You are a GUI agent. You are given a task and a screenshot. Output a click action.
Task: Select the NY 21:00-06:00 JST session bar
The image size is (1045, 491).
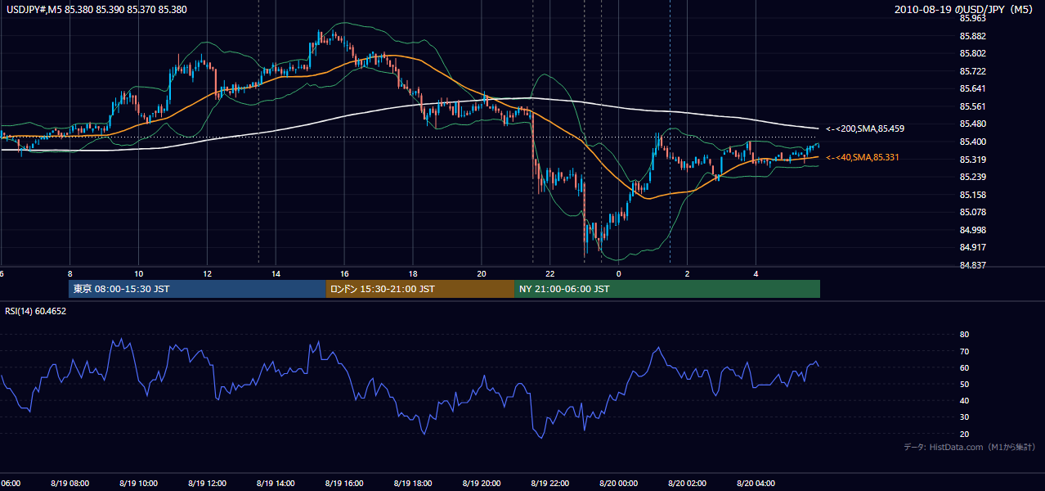667,289
